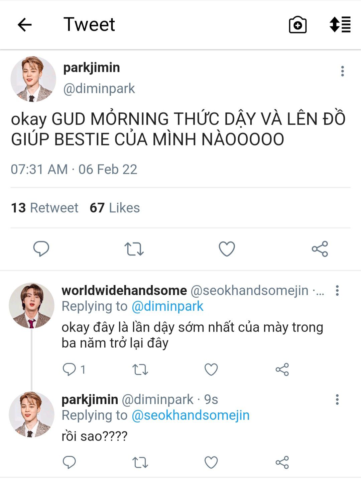This screenshot has width=361, height=490.
Task: Go back using the arrow icon
Action: [x=25, y=25]
